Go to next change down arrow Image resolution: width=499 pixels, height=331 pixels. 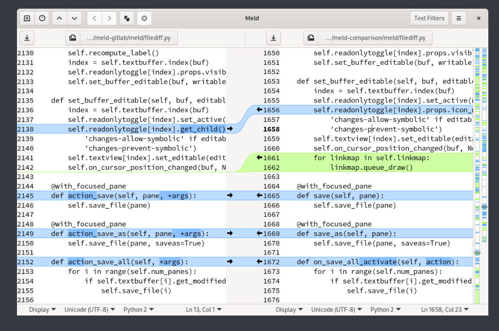click(x=75, y=18)
